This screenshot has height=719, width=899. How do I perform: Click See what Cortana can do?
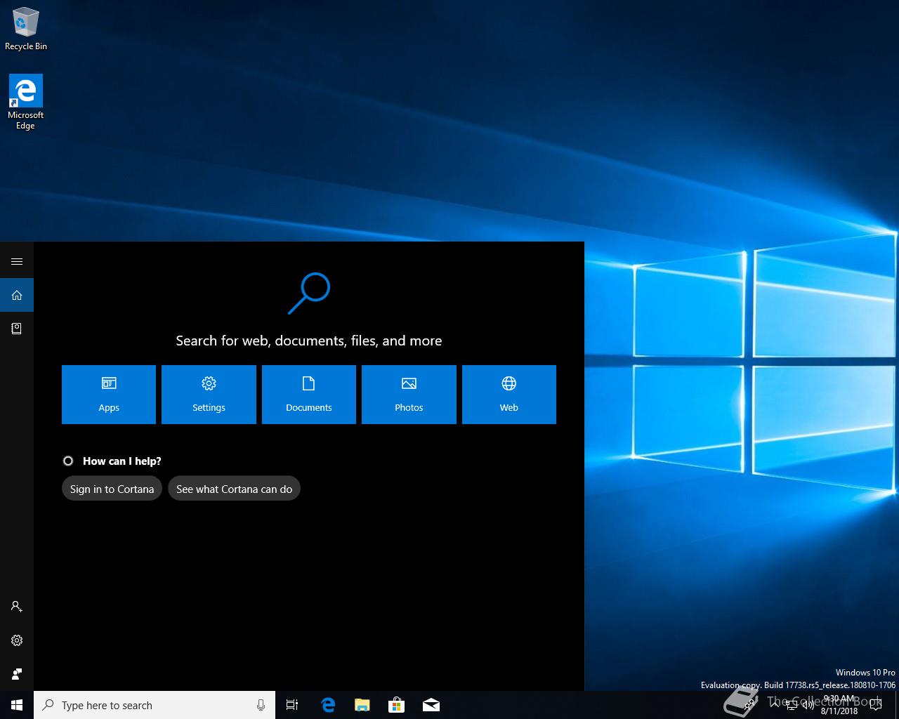(x=234, y=489)
